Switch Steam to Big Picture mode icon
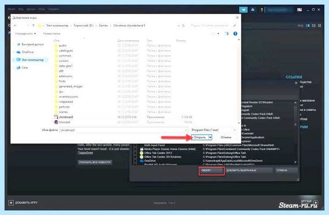The width and height of the screenshot is (329, 215). (299, 10)
